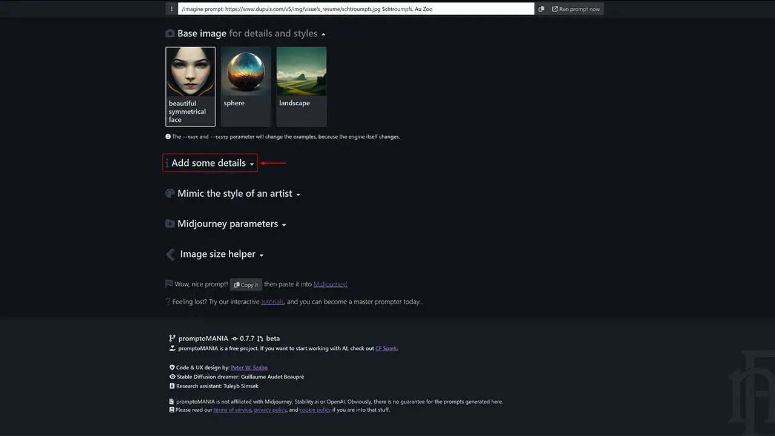Click the 'Research assistant: Tuleyb Simsek' text
This screenshot has height=436, width=775.
(x=217, y=386)
